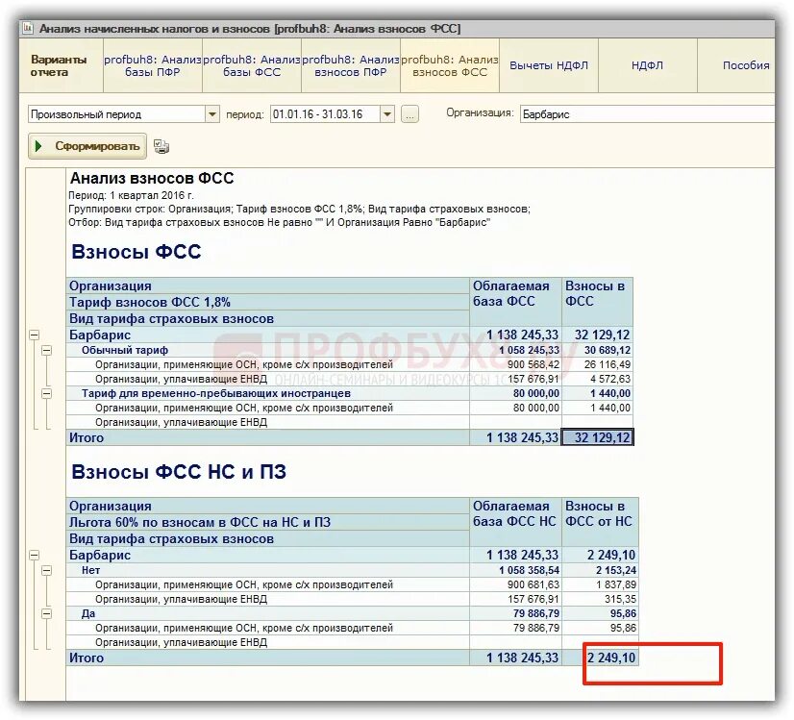Click the print report icon beside Сформировать
This screenshot has height=720, width=794.
(161, 145)
